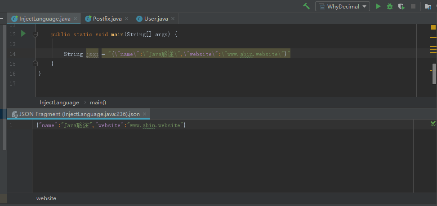Screen dimensions: 437x206
Task: Build project with the hammer icon
Action: (x=307, y=6)
